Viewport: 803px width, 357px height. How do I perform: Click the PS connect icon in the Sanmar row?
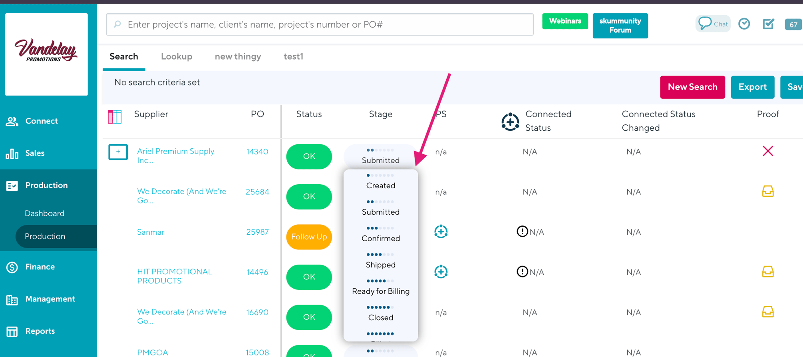tap(441, 231)
